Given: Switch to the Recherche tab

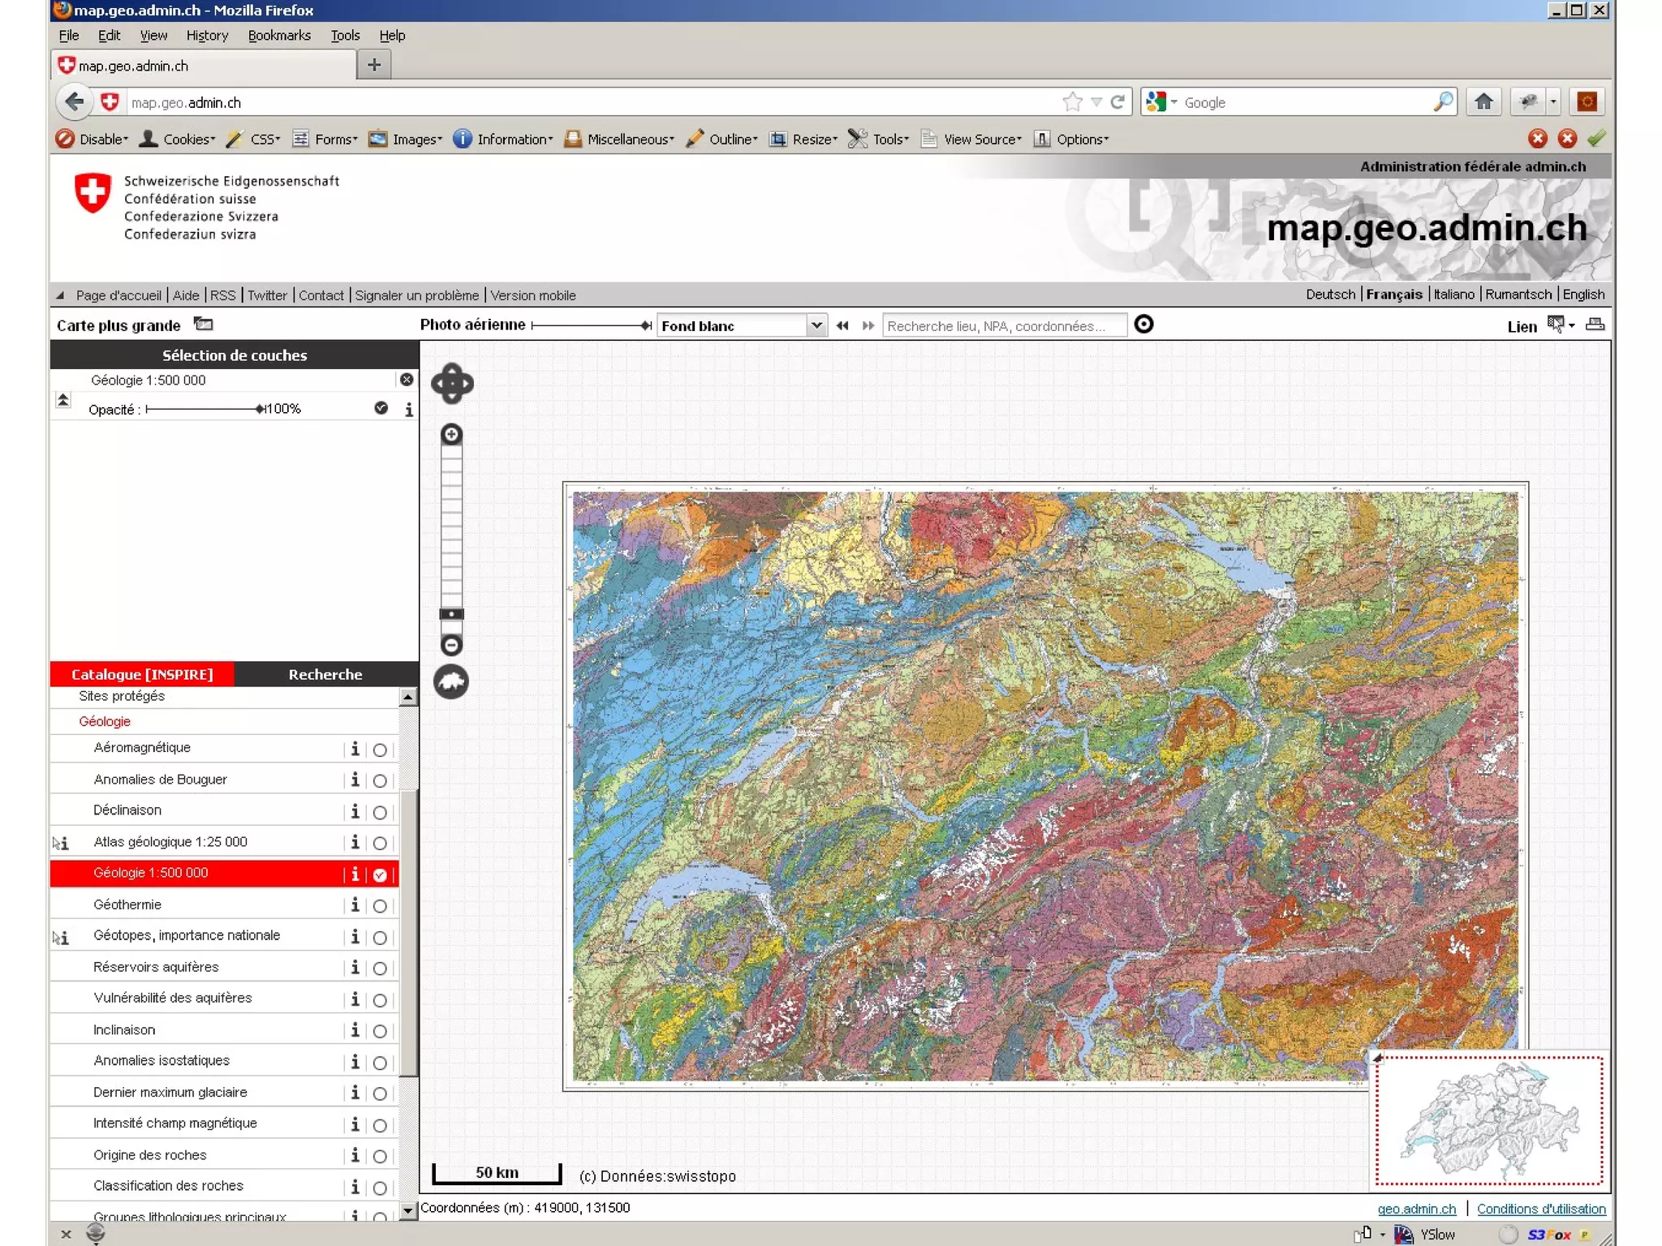Looking at the screenshot, I should point(325,674).
